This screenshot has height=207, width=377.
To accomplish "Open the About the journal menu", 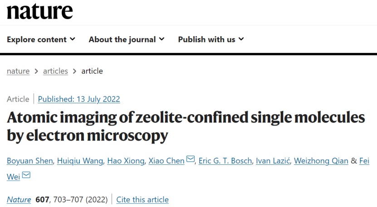I will click(x=127, y=39).
